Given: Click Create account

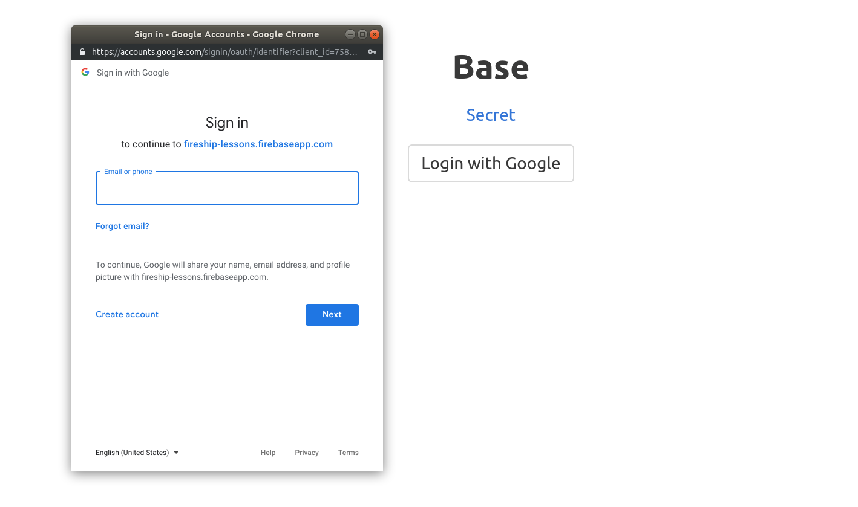Looking at the screenshot, I should [126, 314].
